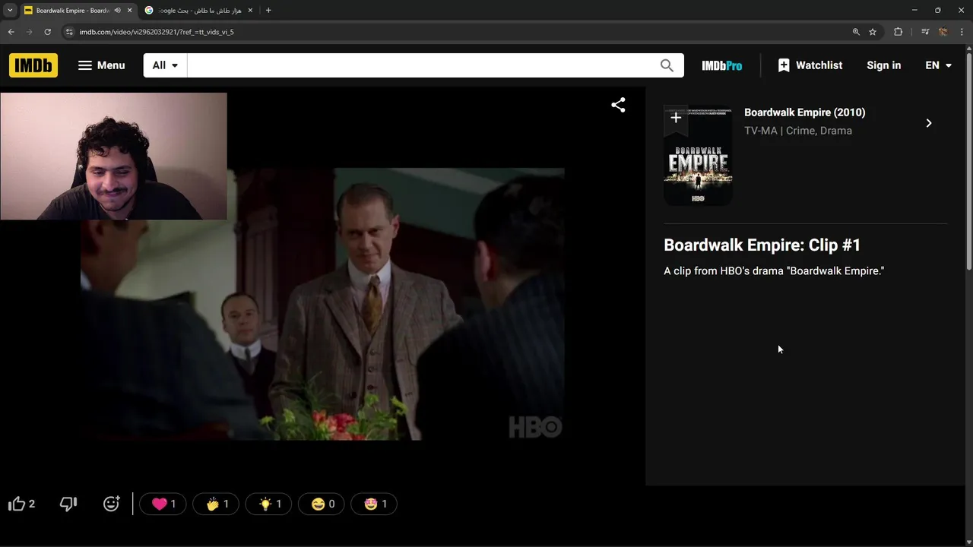Click the TV-MA | Crime, Drama text
This screenshot has height=547, width=973.
coord(797,131)
